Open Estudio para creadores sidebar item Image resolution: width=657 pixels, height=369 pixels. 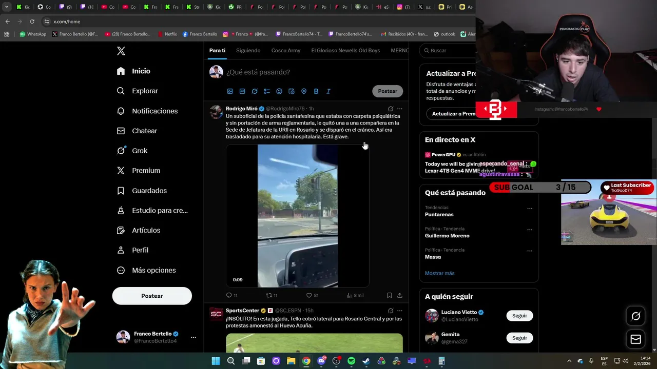click(152, 210)
